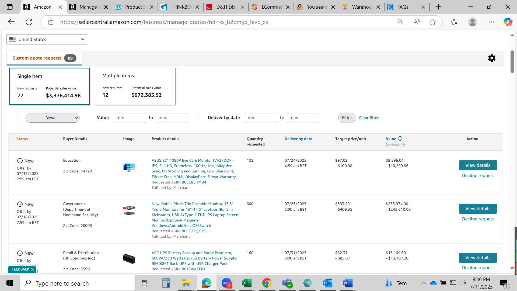
Task: Open Microsoft Edge taskbar icon
Action: point(207,283)
